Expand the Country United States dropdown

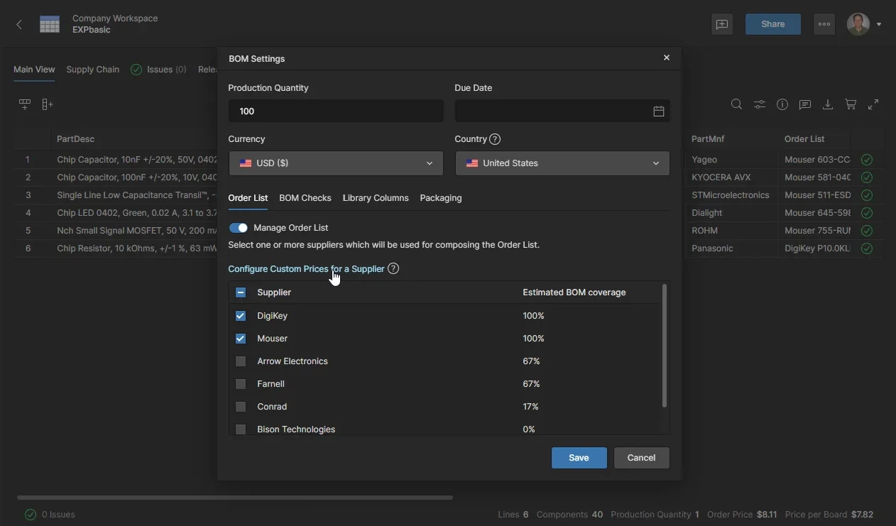tap(562, 163)
